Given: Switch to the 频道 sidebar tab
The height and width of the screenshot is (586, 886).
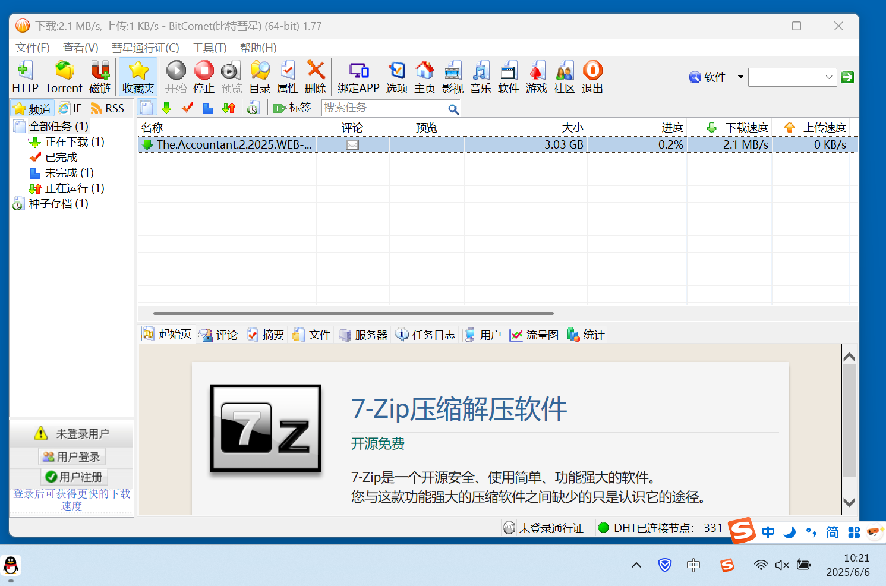Looking at the screenshot, I should (x=33, y=108).
